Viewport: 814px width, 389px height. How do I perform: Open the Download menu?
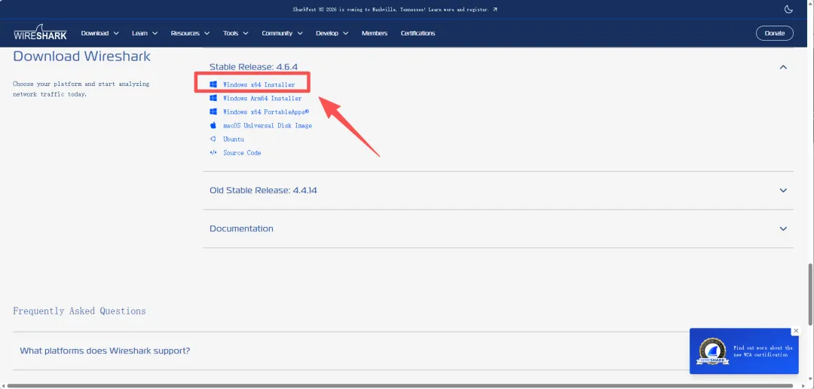click(99, 33)
